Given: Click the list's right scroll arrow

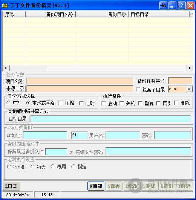Looking at the screenshot, I should (190, 68).
